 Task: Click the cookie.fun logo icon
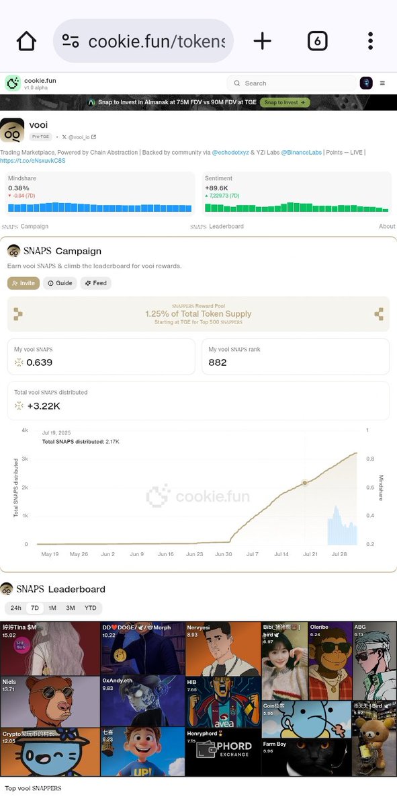coord(13,83)
